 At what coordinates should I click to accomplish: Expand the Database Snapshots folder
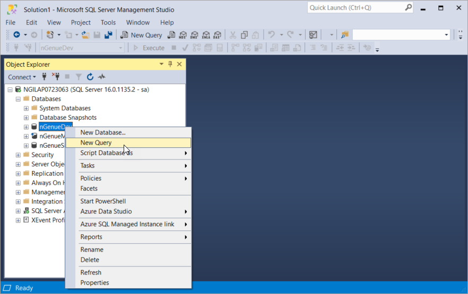coord(27,118)
